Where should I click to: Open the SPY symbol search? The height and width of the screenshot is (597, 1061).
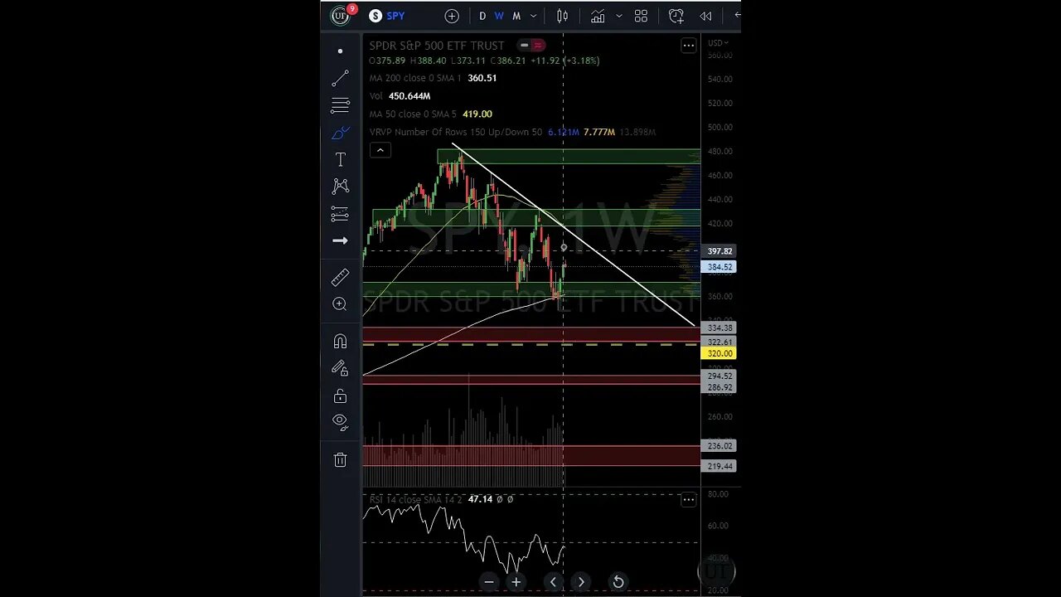[387, 16]
